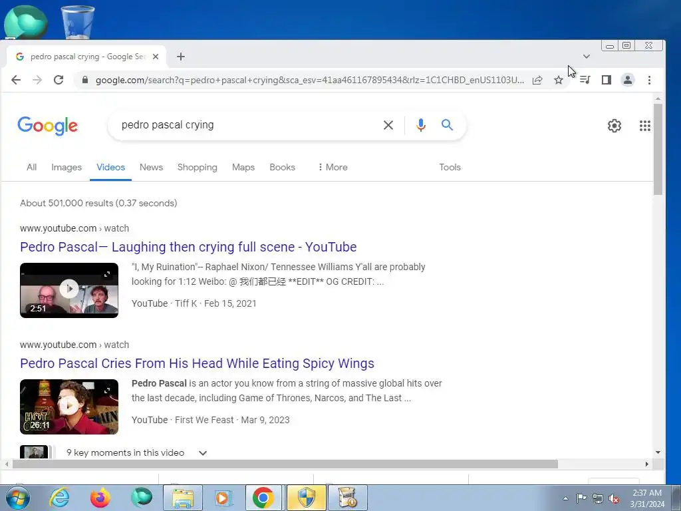This screenshot has width=681, height=511.
Task: Switch to the All results tab
Action: click(x=31, y=167)
